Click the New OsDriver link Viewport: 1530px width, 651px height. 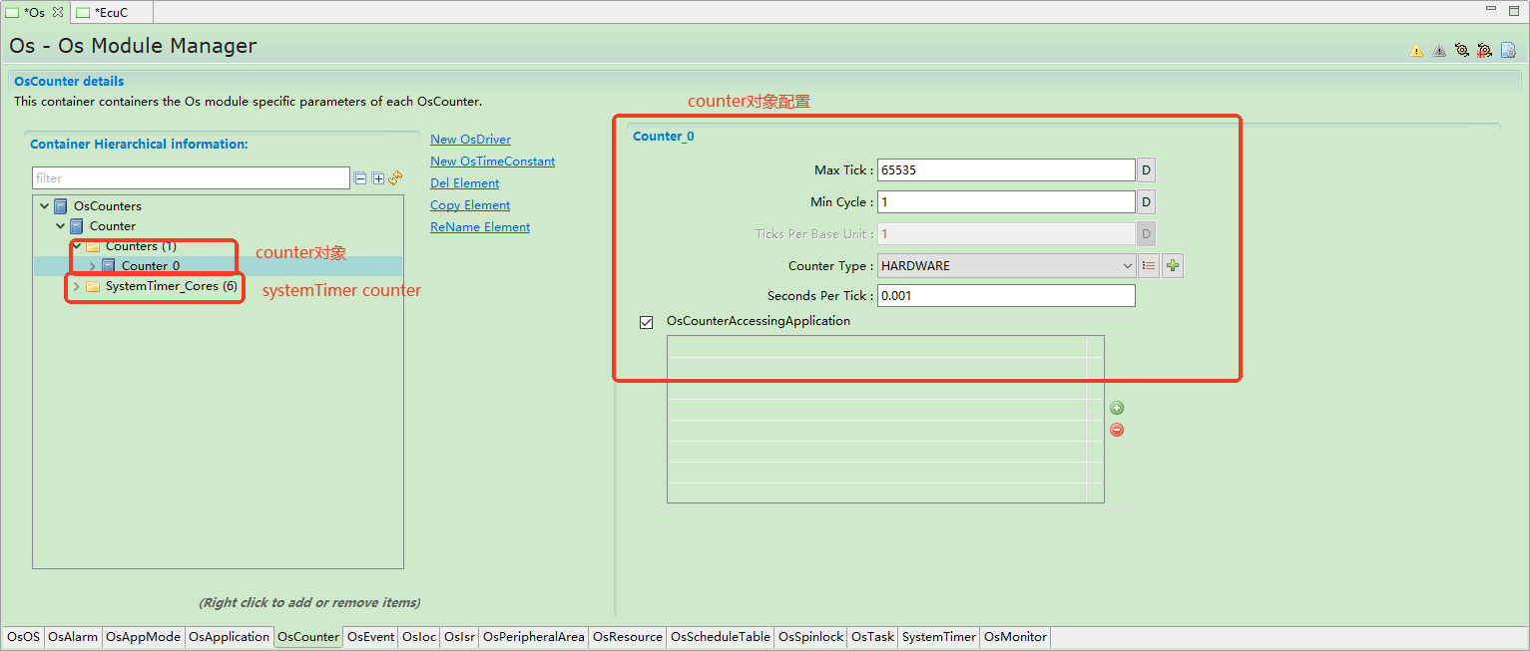pos(470,140)
